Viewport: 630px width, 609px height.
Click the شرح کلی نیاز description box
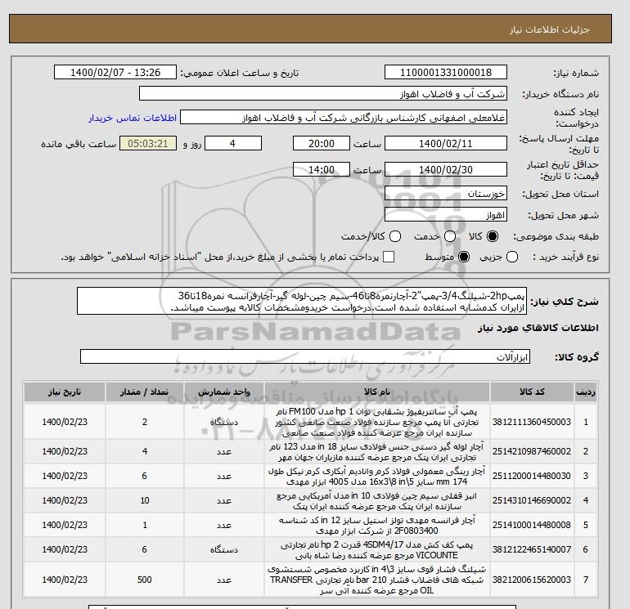302,302
